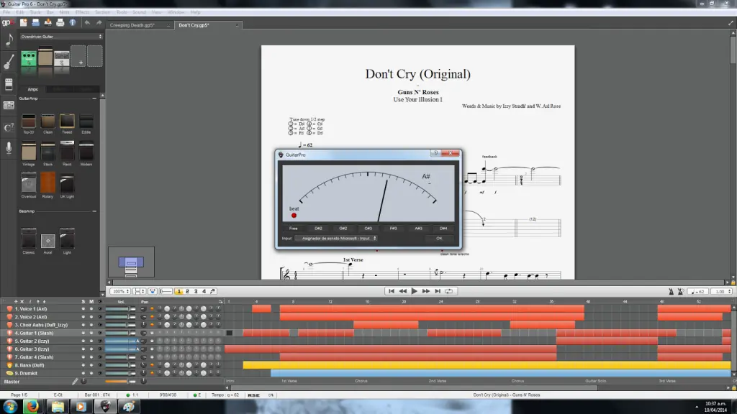The width and height of the screenshot is (737, 414).
Task: Toggle mute for Voice 2 (Axl)
Action: 91,317
